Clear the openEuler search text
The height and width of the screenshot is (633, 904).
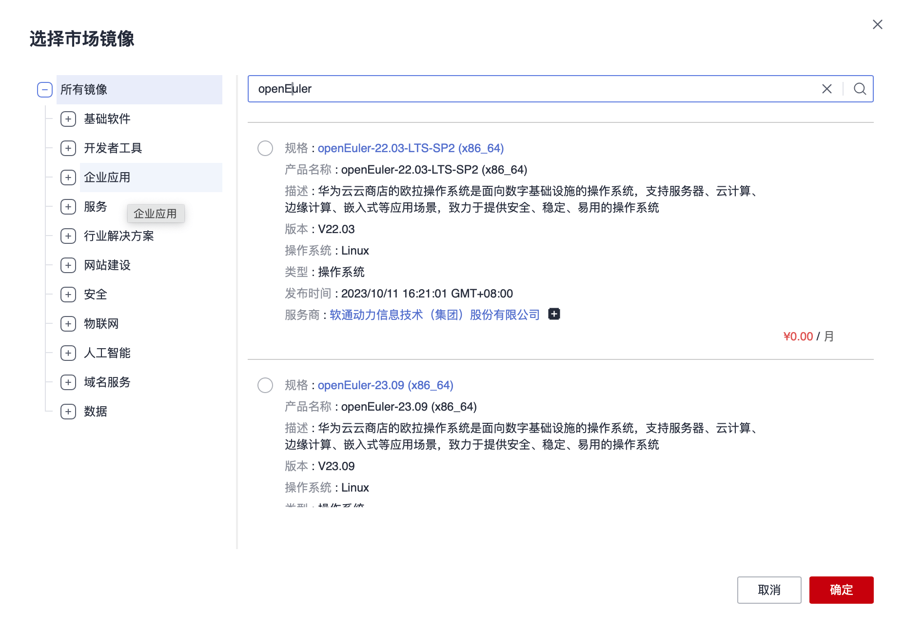[x=826, y=89]
